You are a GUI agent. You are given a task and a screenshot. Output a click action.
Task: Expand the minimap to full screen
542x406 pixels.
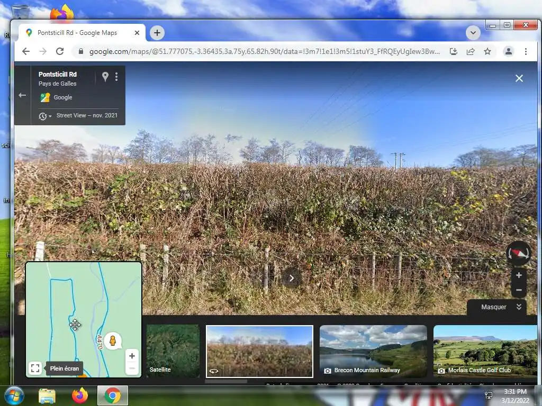(x=35, y=368)
